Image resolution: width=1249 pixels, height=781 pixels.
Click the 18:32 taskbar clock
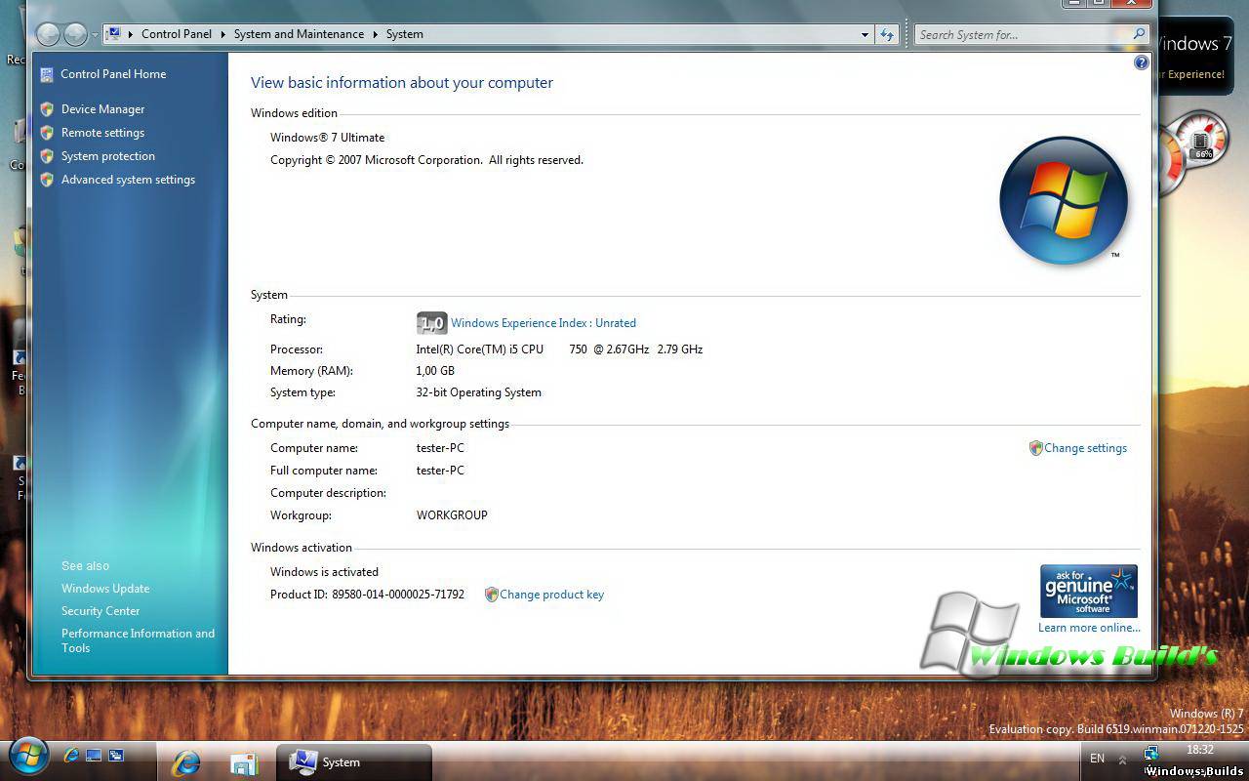click(1200, 750)
